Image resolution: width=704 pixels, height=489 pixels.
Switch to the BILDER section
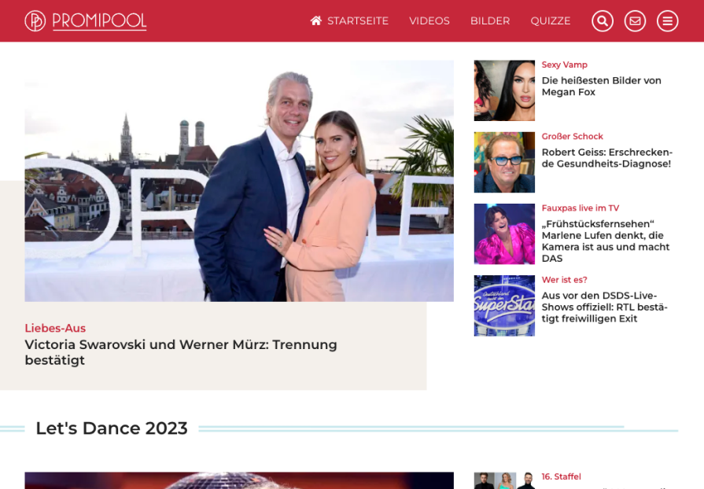pyautogui.click(x=490, y=21)
